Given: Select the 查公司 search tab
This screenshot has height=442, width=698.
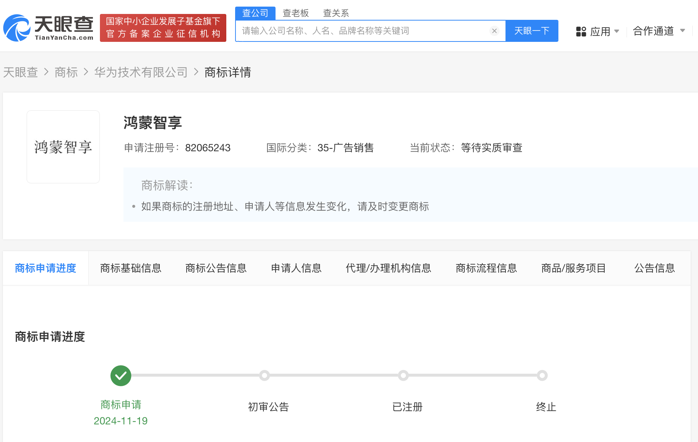Looking at the screenshot, I should [255, 13].
